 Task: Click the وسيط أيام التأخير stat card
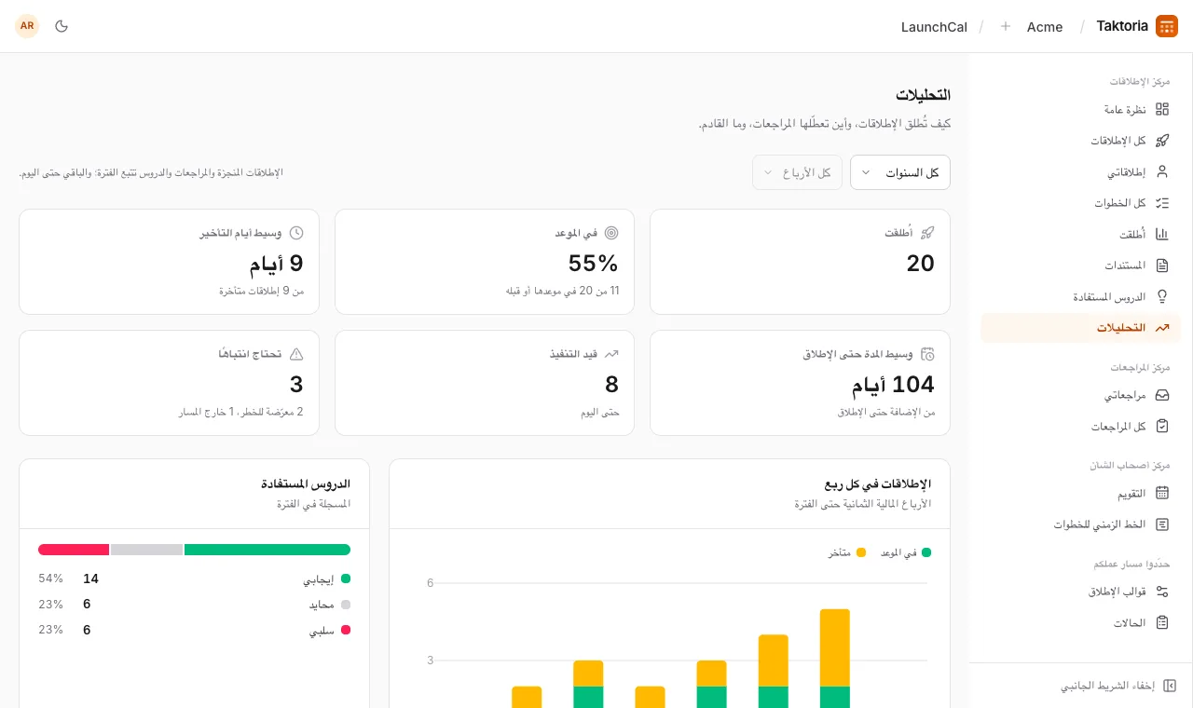point(169,262)
